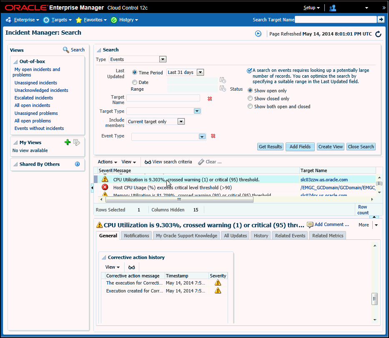
Task: Add a new view with green plus
Action: click(x=68, y=142)
